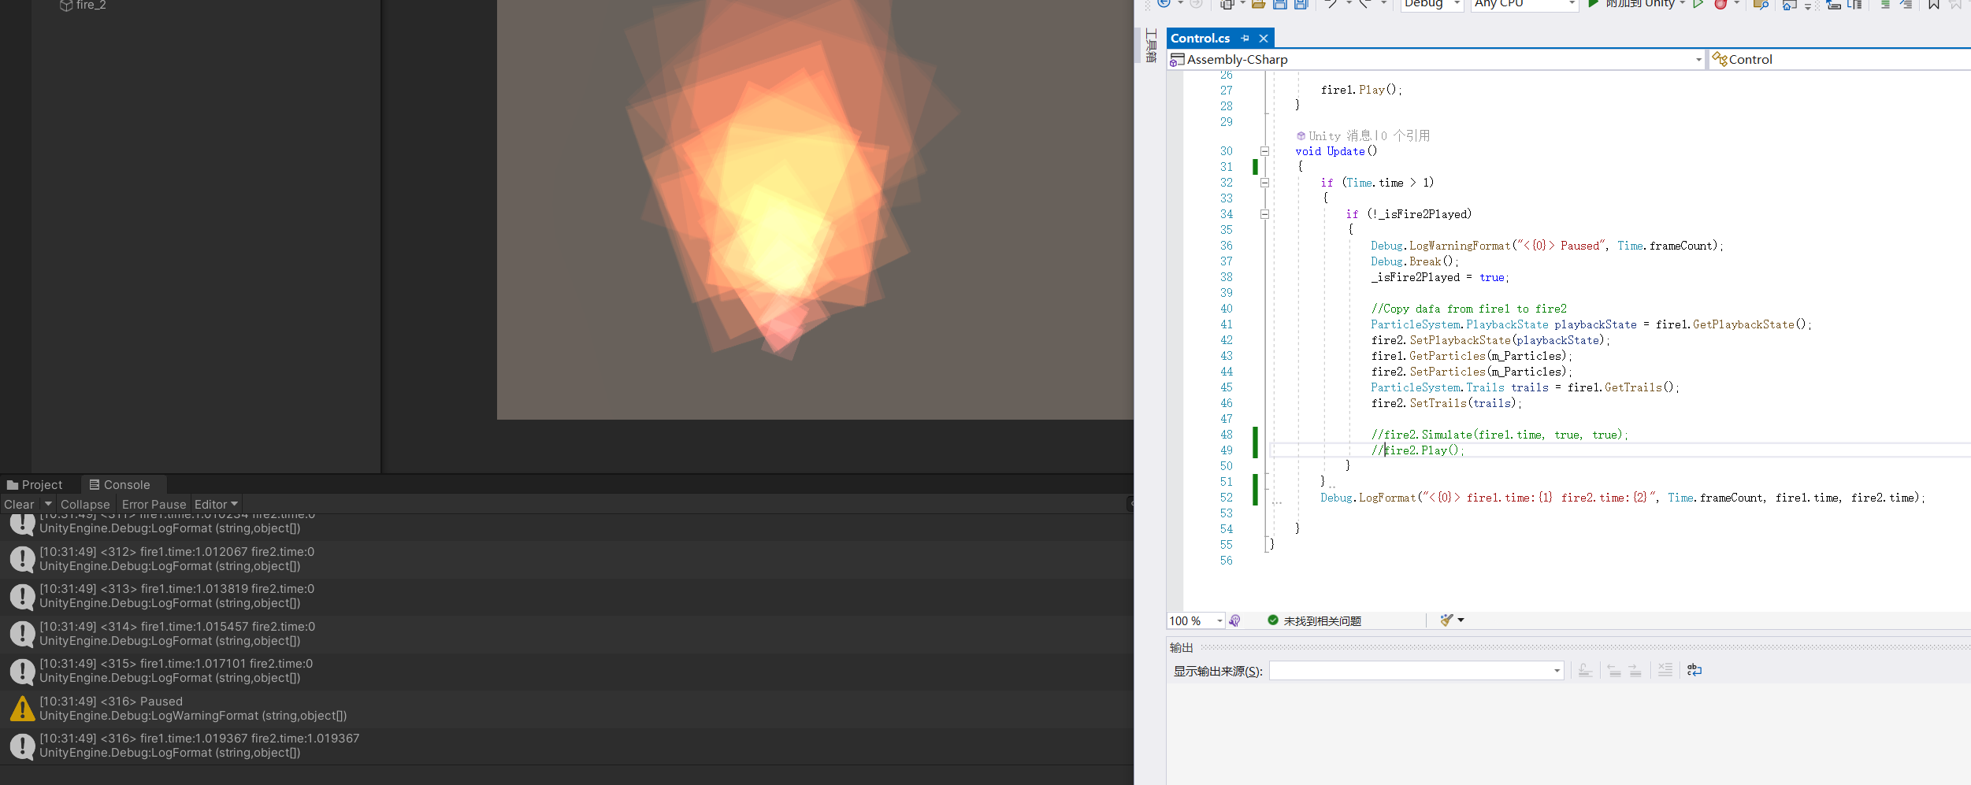The image size is (1971, 785).
Task: Clear all text in the Output panel
Action: point(1665,669)
